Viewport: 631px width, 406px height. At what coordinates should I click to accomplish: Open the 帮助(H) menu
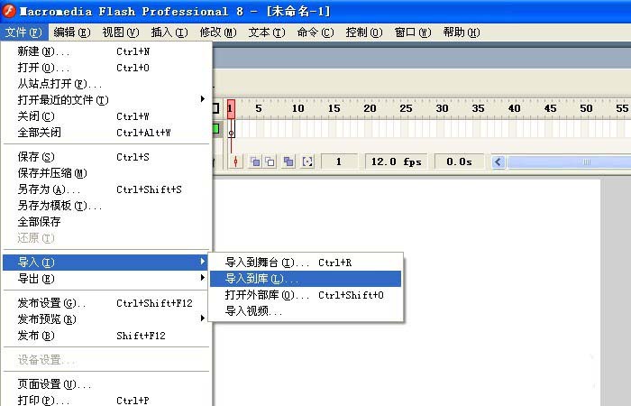click(462, 32)
